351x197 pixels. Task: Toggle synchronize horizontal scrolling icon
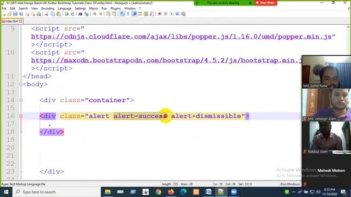pos(114,14)
